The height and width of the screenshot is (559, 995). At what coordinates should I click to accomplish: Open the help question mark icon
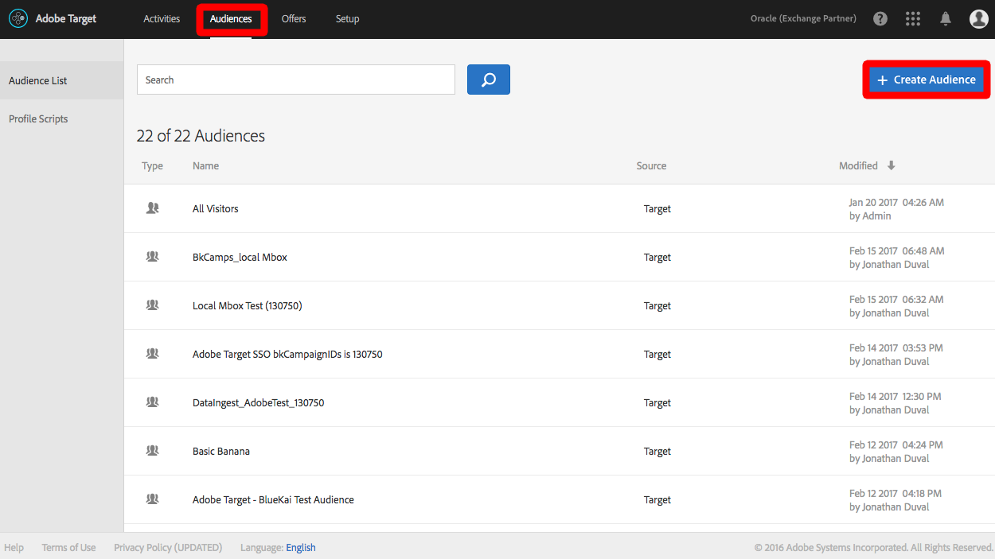click(x=880, y=18)
